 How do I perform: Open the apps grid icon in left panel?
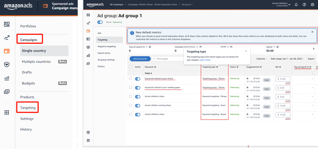click(x=7, y=112)
